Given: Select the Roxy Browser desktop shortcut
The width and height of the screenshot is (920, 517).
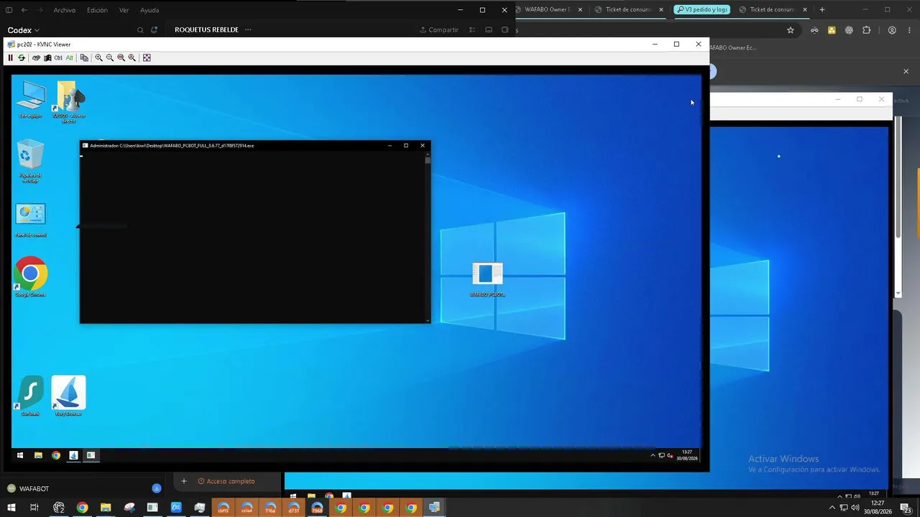Looking at the screenshot, I should point(68,396).
